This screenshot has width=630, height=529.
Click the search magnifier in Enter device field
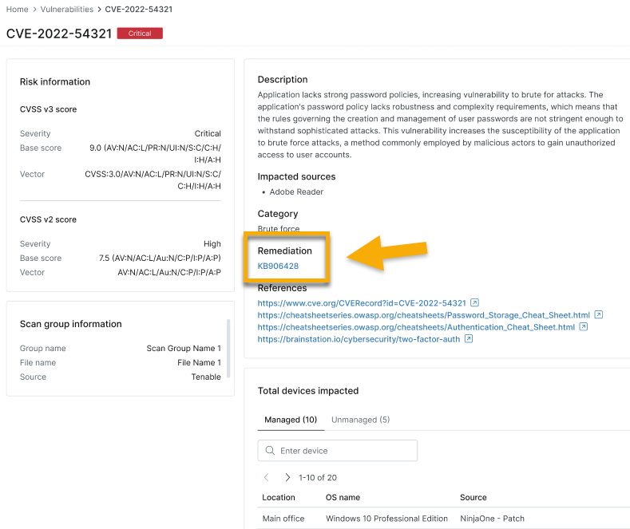(x=270, y=450)
